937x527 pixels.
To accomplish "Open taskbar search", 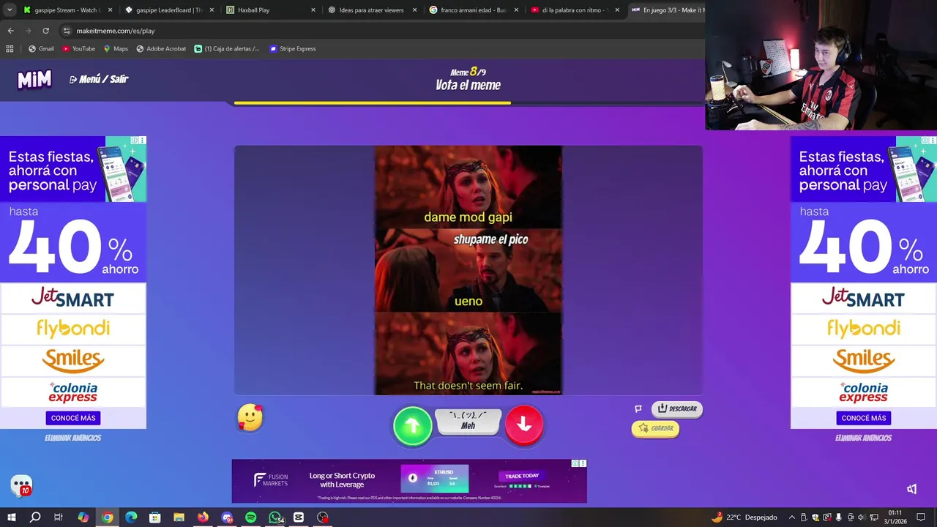I will [35, 517].
